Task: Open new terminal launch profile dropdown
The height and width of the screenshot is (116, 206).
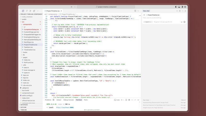Action: click(x=123, y=100)
